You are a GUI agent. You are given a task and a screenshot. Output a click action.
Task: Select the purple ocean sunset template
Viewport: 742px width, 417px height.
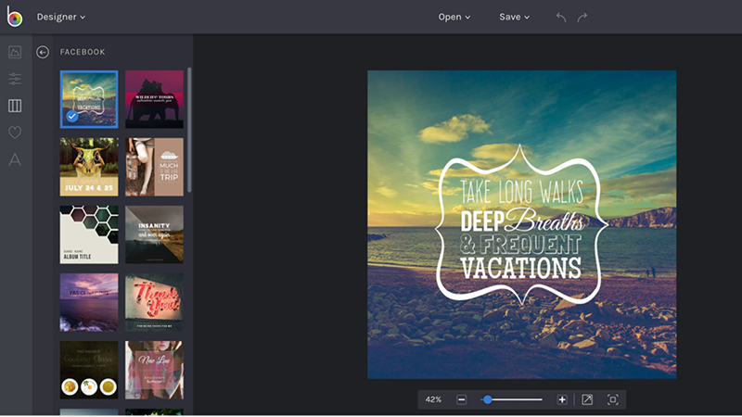(89, 302)
